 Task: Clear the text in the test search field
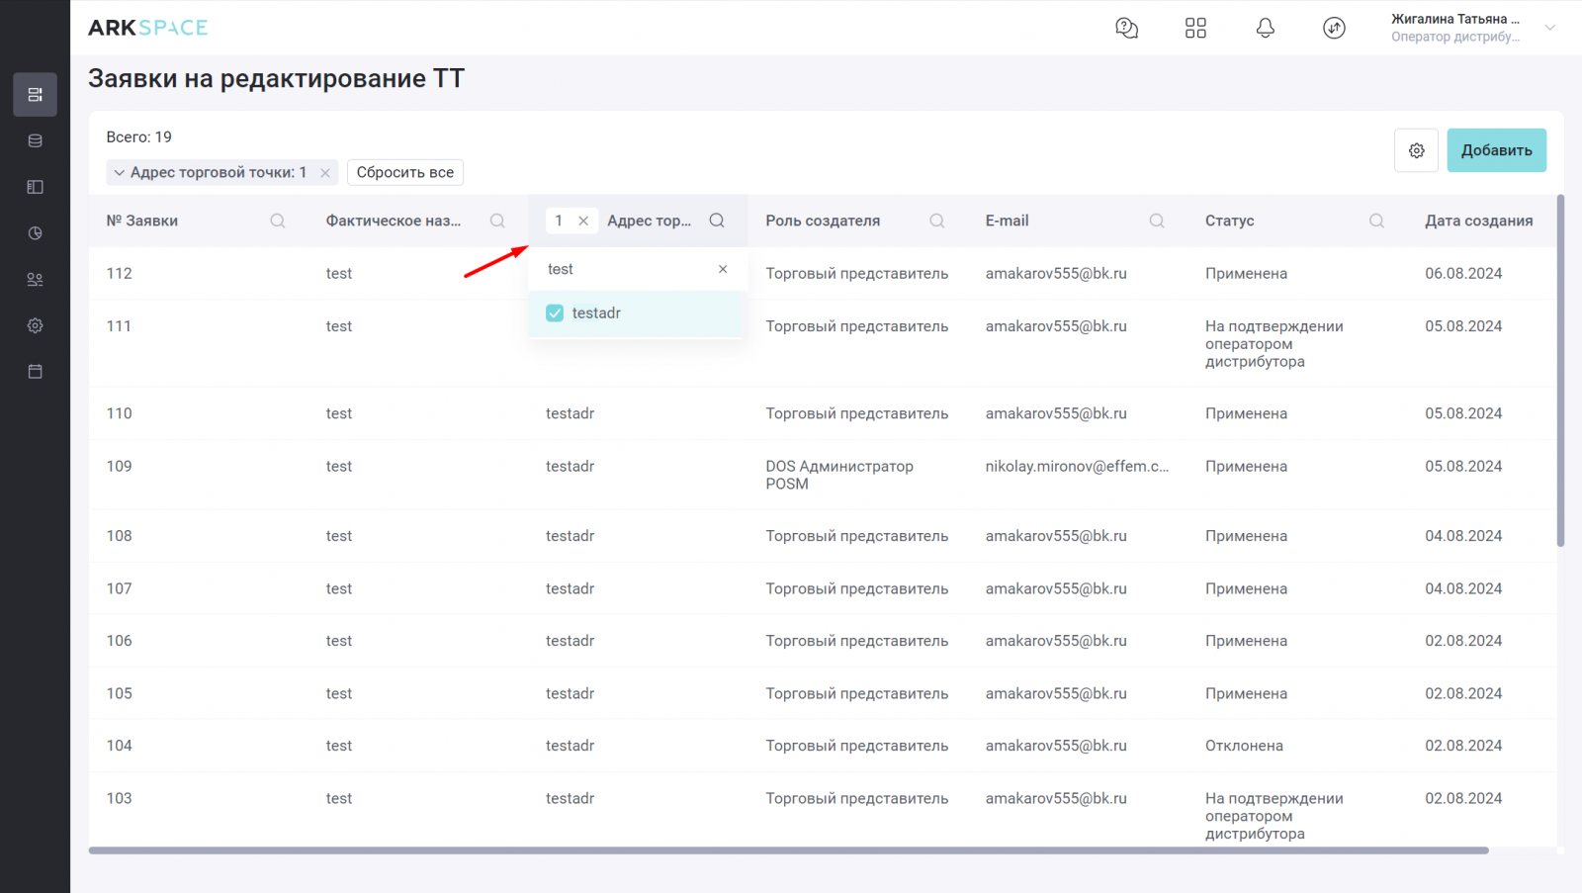[723, 269]
